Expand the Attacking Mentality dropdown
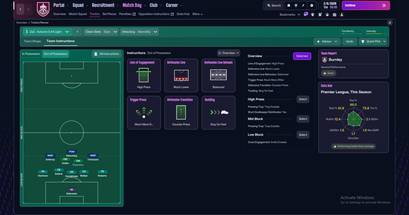 coord(139,32)
